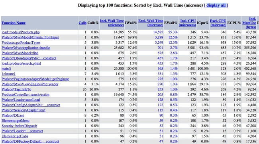Open Phalcon\Mvc\Model\Criteria::fromInput function link

[30, 37]
